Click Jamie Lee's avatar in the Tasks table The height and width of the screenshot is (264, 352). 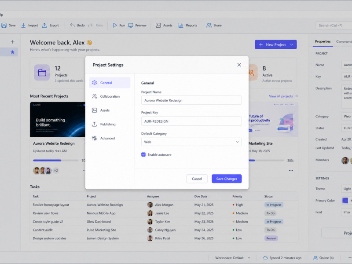coord(150,213)
